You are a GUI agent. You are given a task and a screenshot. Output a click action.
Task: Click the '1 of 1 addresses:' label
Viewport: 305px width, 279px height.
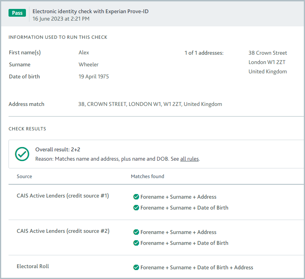tap(204, 53)
